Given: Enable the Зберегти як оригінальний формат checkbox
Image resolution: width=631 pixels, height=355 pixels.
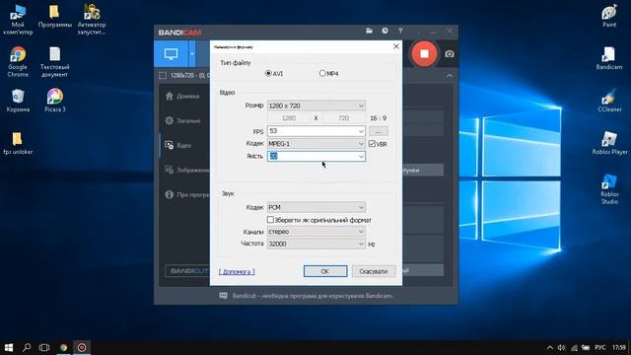Looking at the screenshot, I should [270, 220].
